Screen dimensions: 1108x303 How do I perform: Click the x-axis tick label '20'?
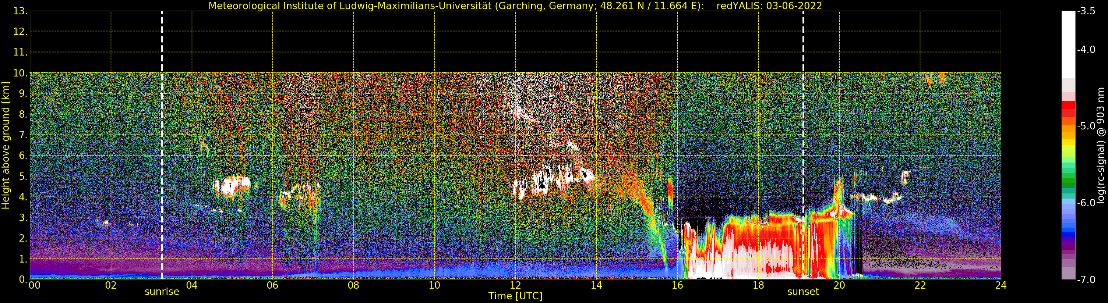click(x=839, y=285)
